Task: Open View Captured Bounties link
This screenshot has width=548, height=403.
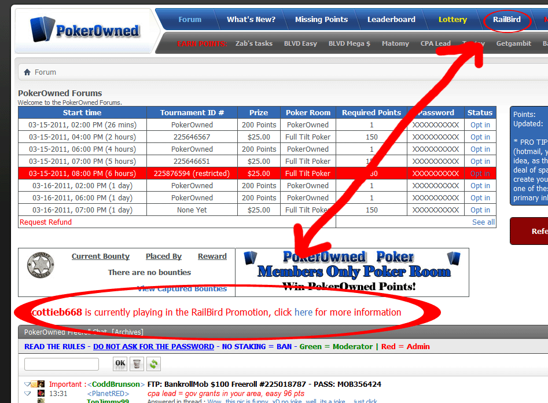Action: (182, 288)
